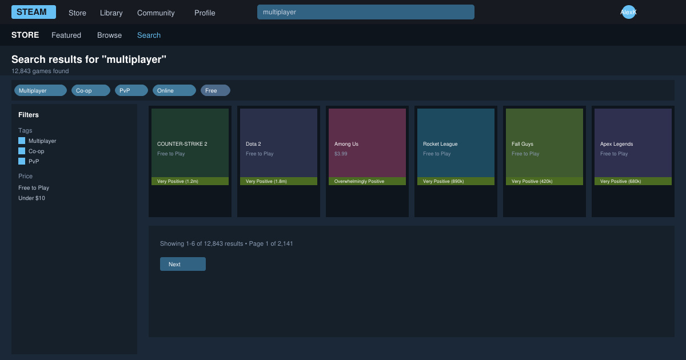Click the Showing 1-6 of 12,843 results text

(226, 243)
